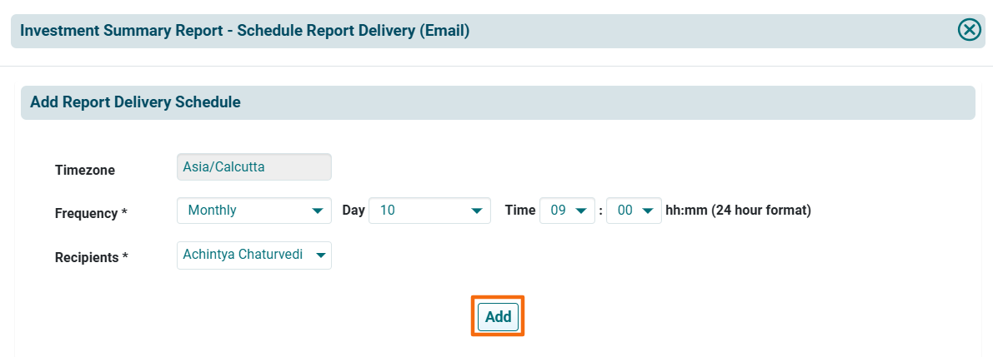
Task: Click the Recipients dropdown arrow icon
Action: (321, 255)
